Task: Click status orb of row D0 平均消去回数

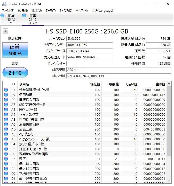Action: pyautogui.click(x=6, y=174)
